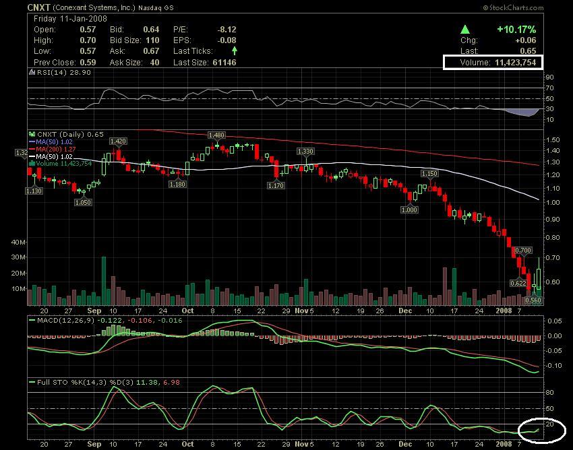Click the Bid value 0.64
Screen dimensions: 573x450
pyautogui.click(x=151, y=30)
